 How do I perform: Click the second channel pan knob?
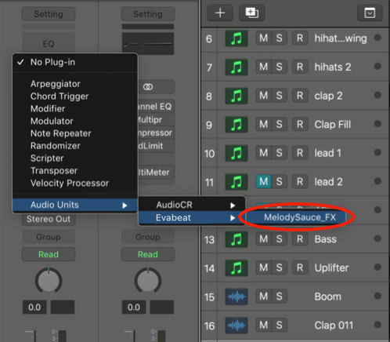(148, 281)
